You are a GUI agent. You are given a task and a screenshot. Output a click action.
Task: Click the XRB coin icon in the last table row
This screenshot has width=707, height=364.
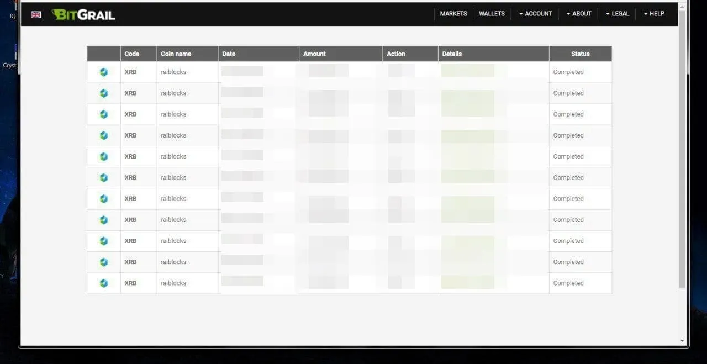tap(104, 283)
